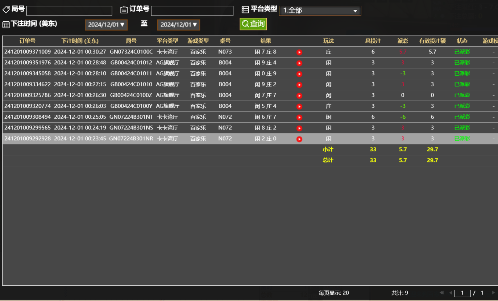Click the tag icon beside 局号 label
The image size is (498, 301).
[6, 9]
